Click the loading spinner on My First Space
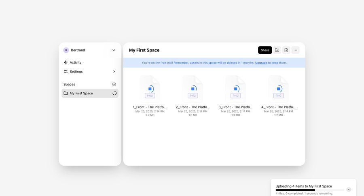Image resolution: width=364 pixels, height=196 pixels. point(114,93)
